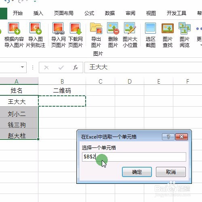202x202 pixels.
Task: Select column D header
Action: pos(130,81)
